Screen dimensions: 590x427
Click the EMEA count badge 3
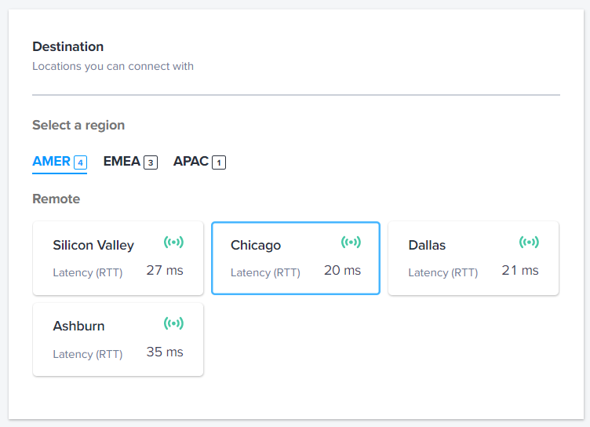[151, 162]
